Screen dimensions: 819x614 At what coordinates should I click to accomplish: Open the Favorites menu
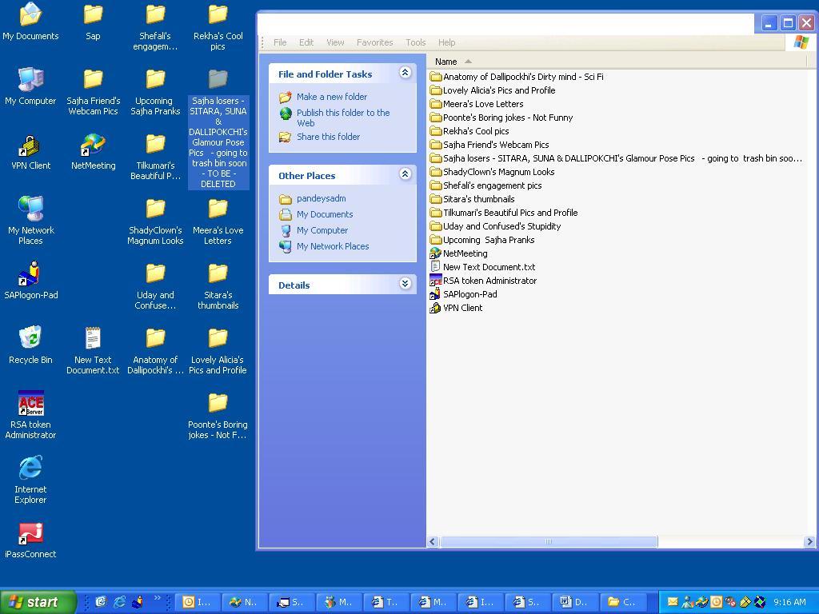[374, 42]
